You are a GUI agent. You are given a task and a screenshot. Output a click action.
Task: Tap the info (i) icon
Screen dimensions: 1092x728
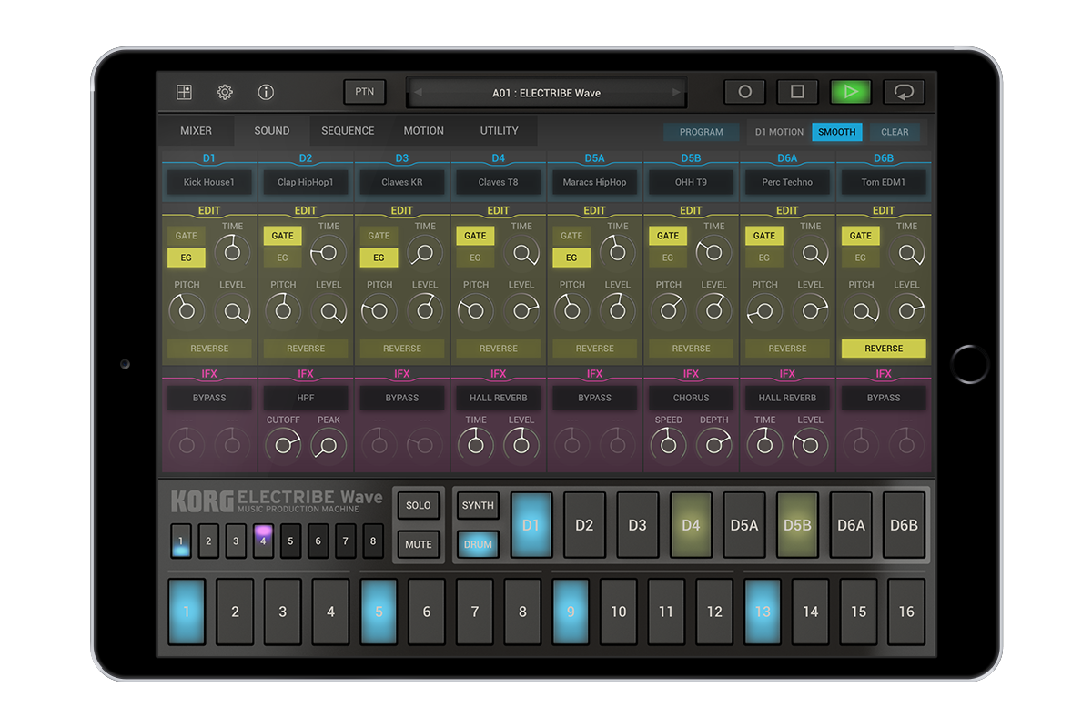click(x=265, y=92)
